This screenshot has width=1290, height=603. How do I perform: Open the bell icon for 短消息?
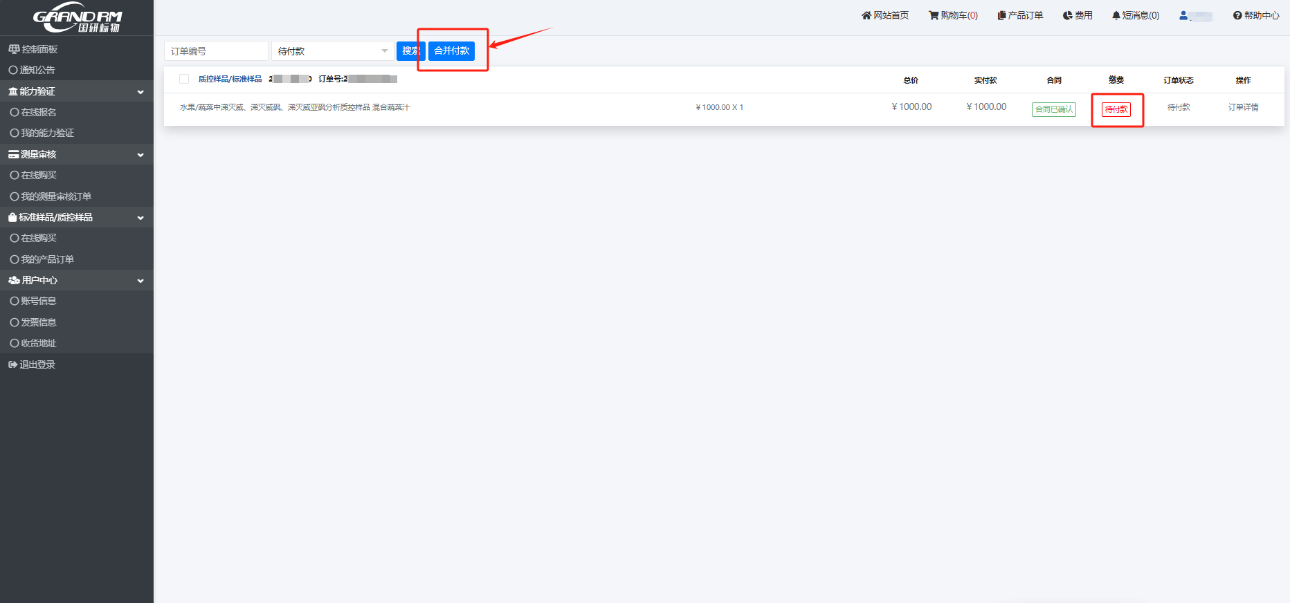pyautogui.click(x=1116, y=15)
